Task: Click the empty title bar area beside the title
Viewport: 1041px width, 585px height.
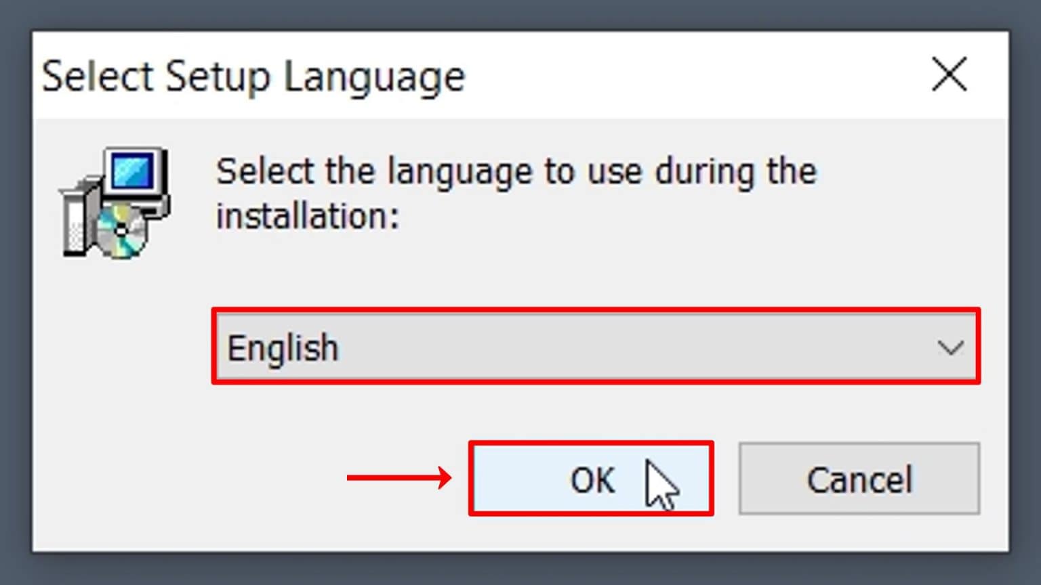Action: click(x=678, y=76)
